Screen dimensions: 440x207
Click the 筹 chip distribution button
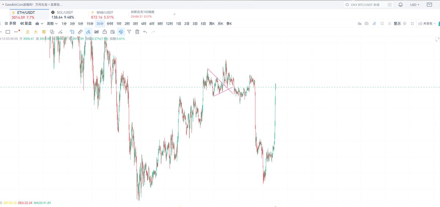(x=44, y=32)
